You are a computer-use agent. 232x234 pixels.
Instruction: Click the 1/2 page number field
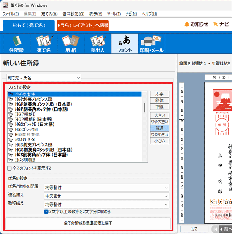[x=194, y=229]
